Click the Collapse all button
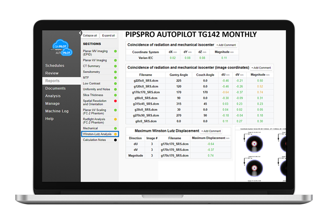This screenshot has width=328, height=218. pos(90,35)
